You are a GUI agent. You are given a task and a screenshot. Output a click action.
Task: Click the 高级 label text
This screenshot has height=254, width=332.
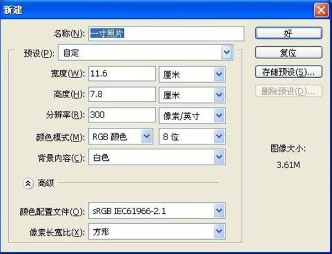tap(46, 183)
